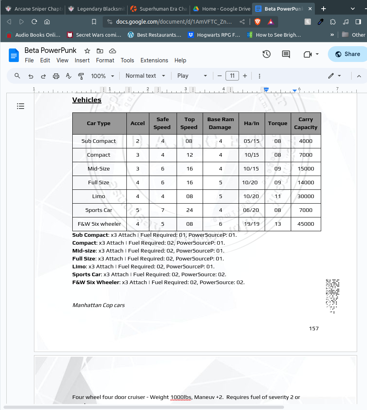Collapse the menus with the chevron
Image resolution: width=367 pixels, height=410 pixels.
point(359,76)
